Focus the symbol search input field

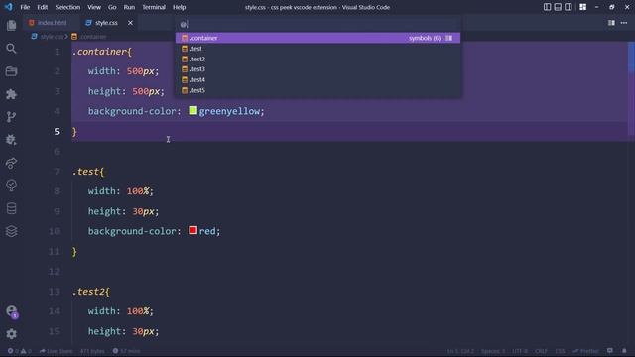coord(317,24)
